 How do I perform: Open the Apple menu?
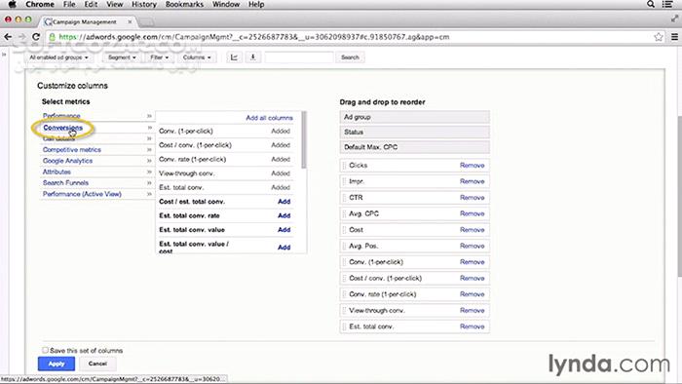pyautogui.click(x=12, y=4)
